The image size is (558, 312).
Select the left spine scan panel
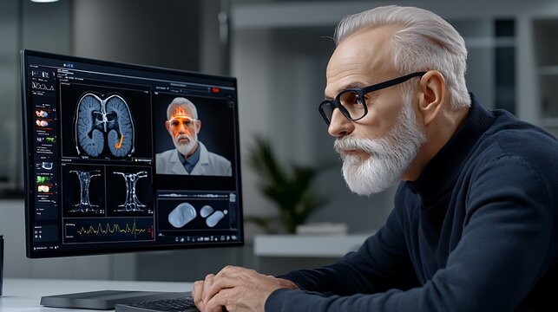[x=84, y=191]
